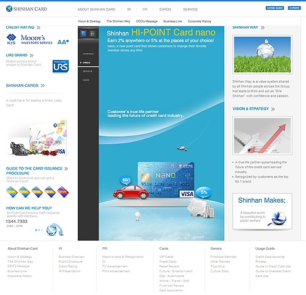
Task: Click the 60/l speech bubble
Action: 126,180
